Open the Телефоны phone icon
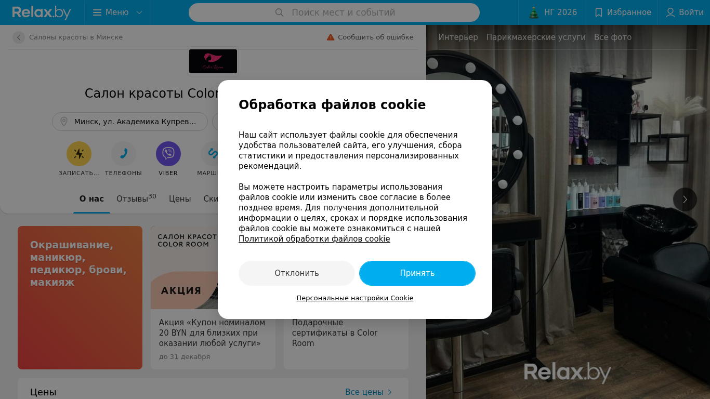This screenshot has width=710, height=399. click(124, 154)
